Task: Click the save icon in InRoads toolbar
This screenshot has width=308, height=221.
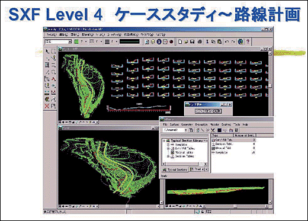Action: pyautogui.click(x=236, y=130)
